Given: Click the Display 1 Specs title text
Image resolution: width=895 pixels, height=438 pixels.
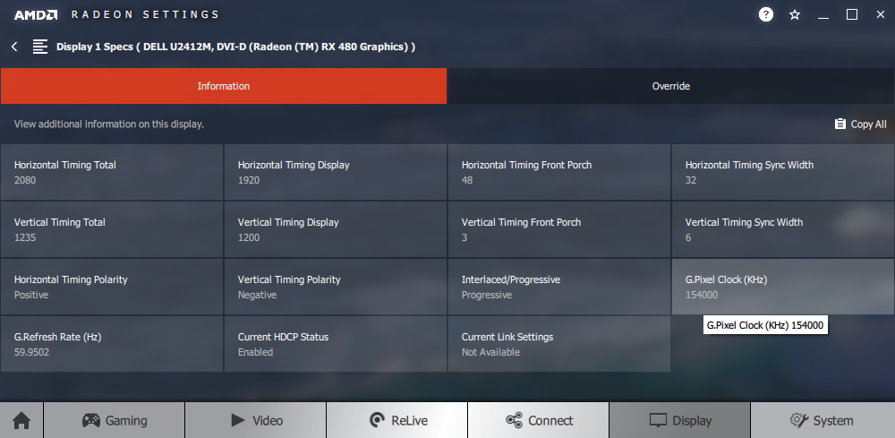Looking at the screenshot, I should click(235, 47).
